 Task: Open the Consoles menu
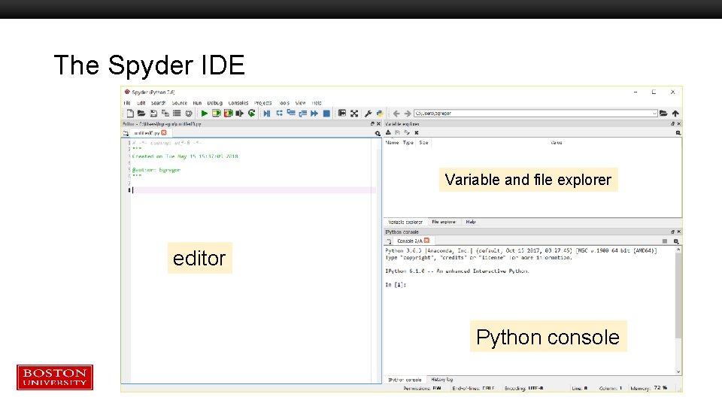tap(238, 103)
